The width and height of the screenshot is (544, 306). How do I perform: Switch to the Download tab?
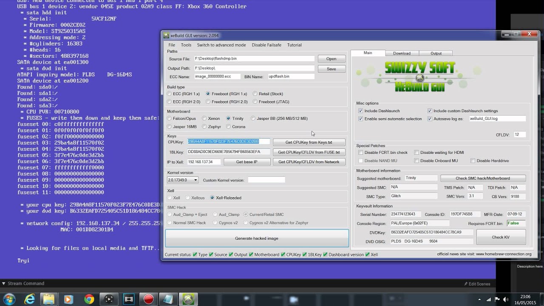pyautogui.click(x=402, y=54)
